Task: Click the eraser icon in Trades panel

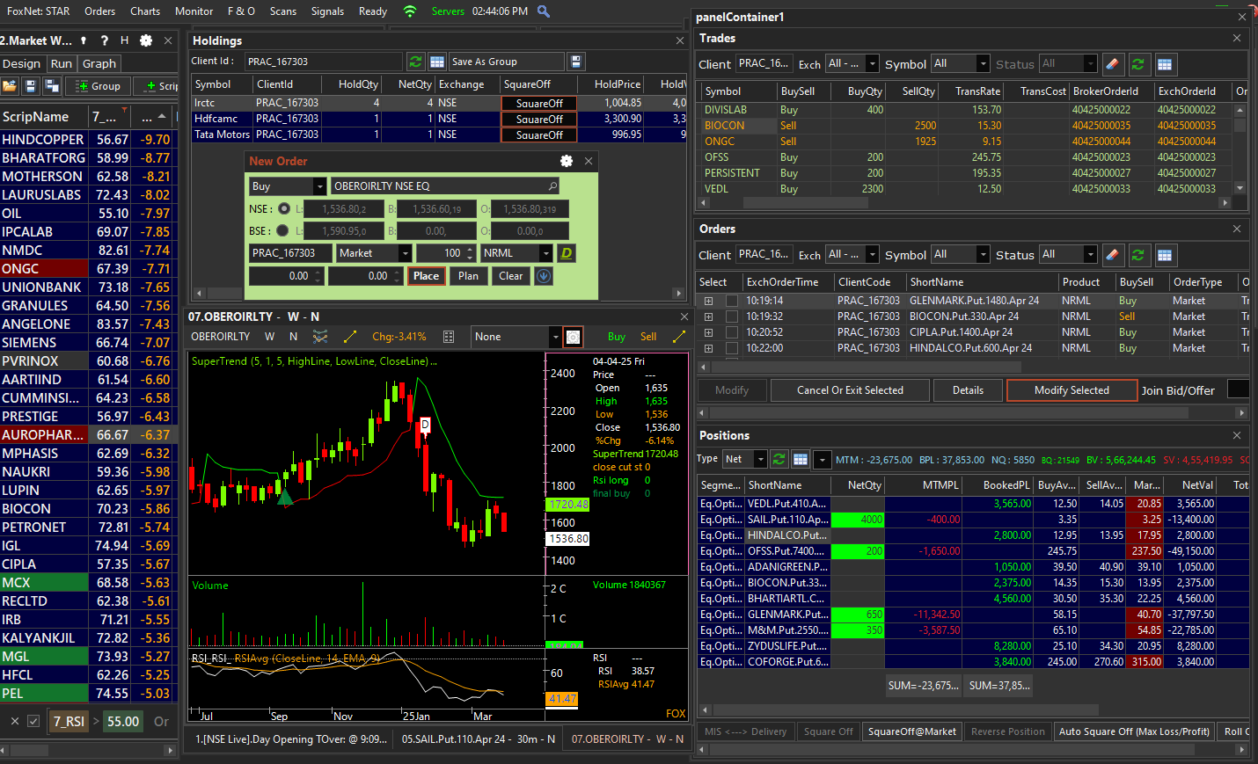Action: pos(1113,64)
